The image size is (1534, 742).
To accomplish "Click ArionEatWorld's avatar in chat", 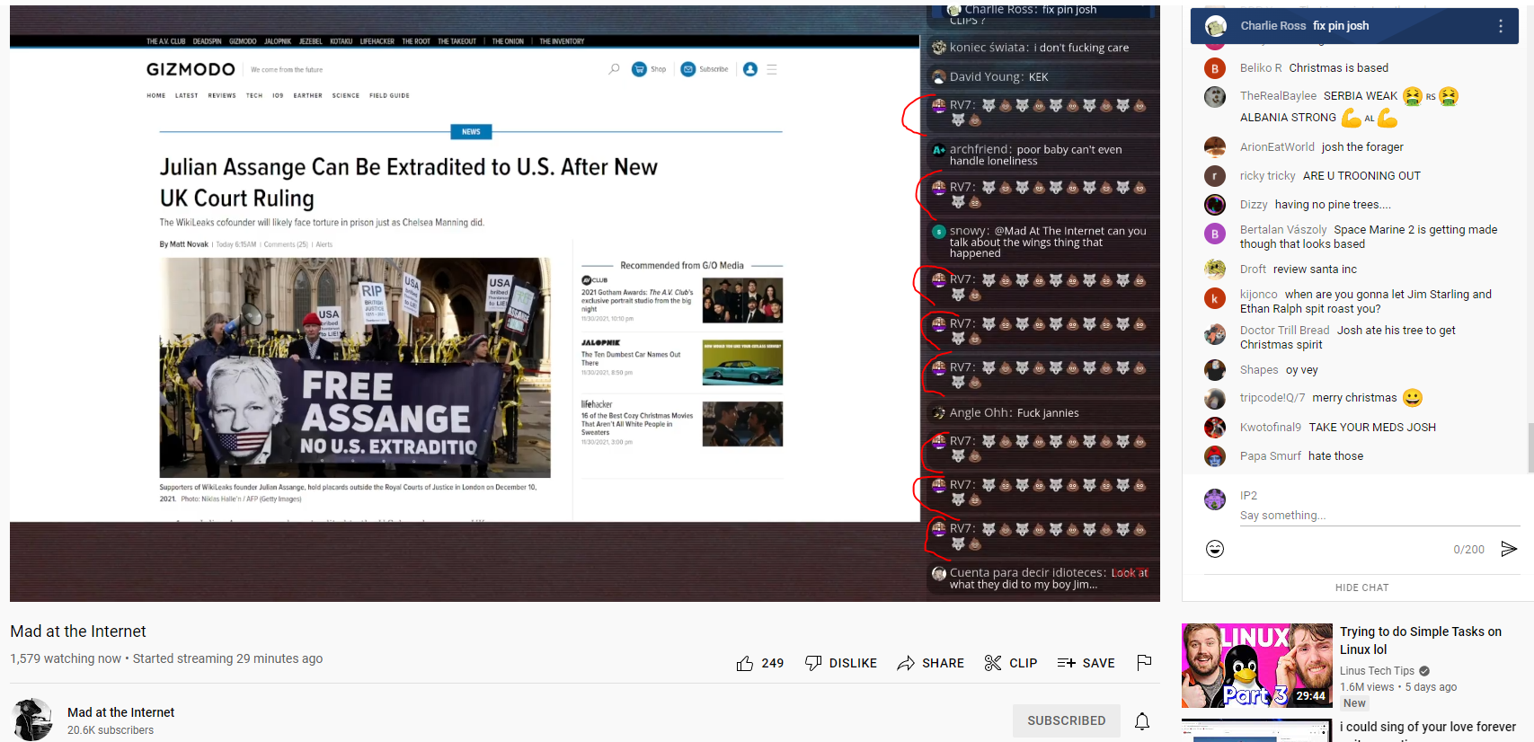I will pyautogui.click(x=1215, y=147).
